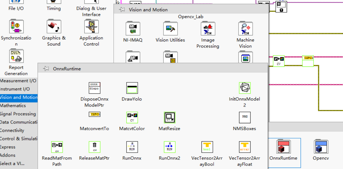Select the RunOnnx2 VI
Image resolution: width=343 pixels, height=169 pixels.
point(169,147)
